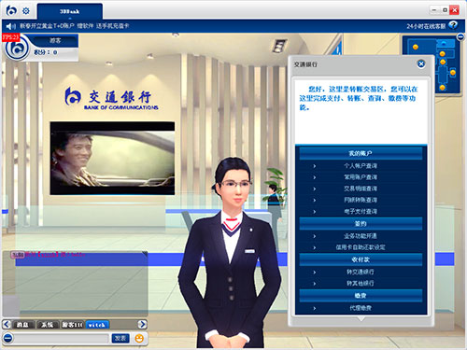Click the chat message from witch
The width and height of the screenshot is (467, 350).
click(49, 255)
